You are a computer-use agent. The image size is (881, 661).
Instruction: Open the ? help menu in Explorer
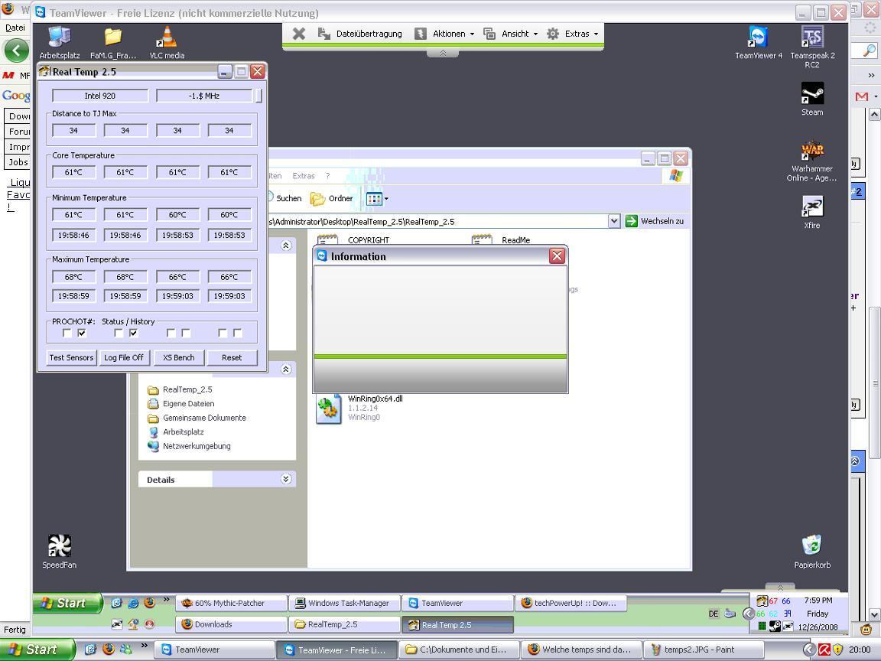click(x=327, y=176)
